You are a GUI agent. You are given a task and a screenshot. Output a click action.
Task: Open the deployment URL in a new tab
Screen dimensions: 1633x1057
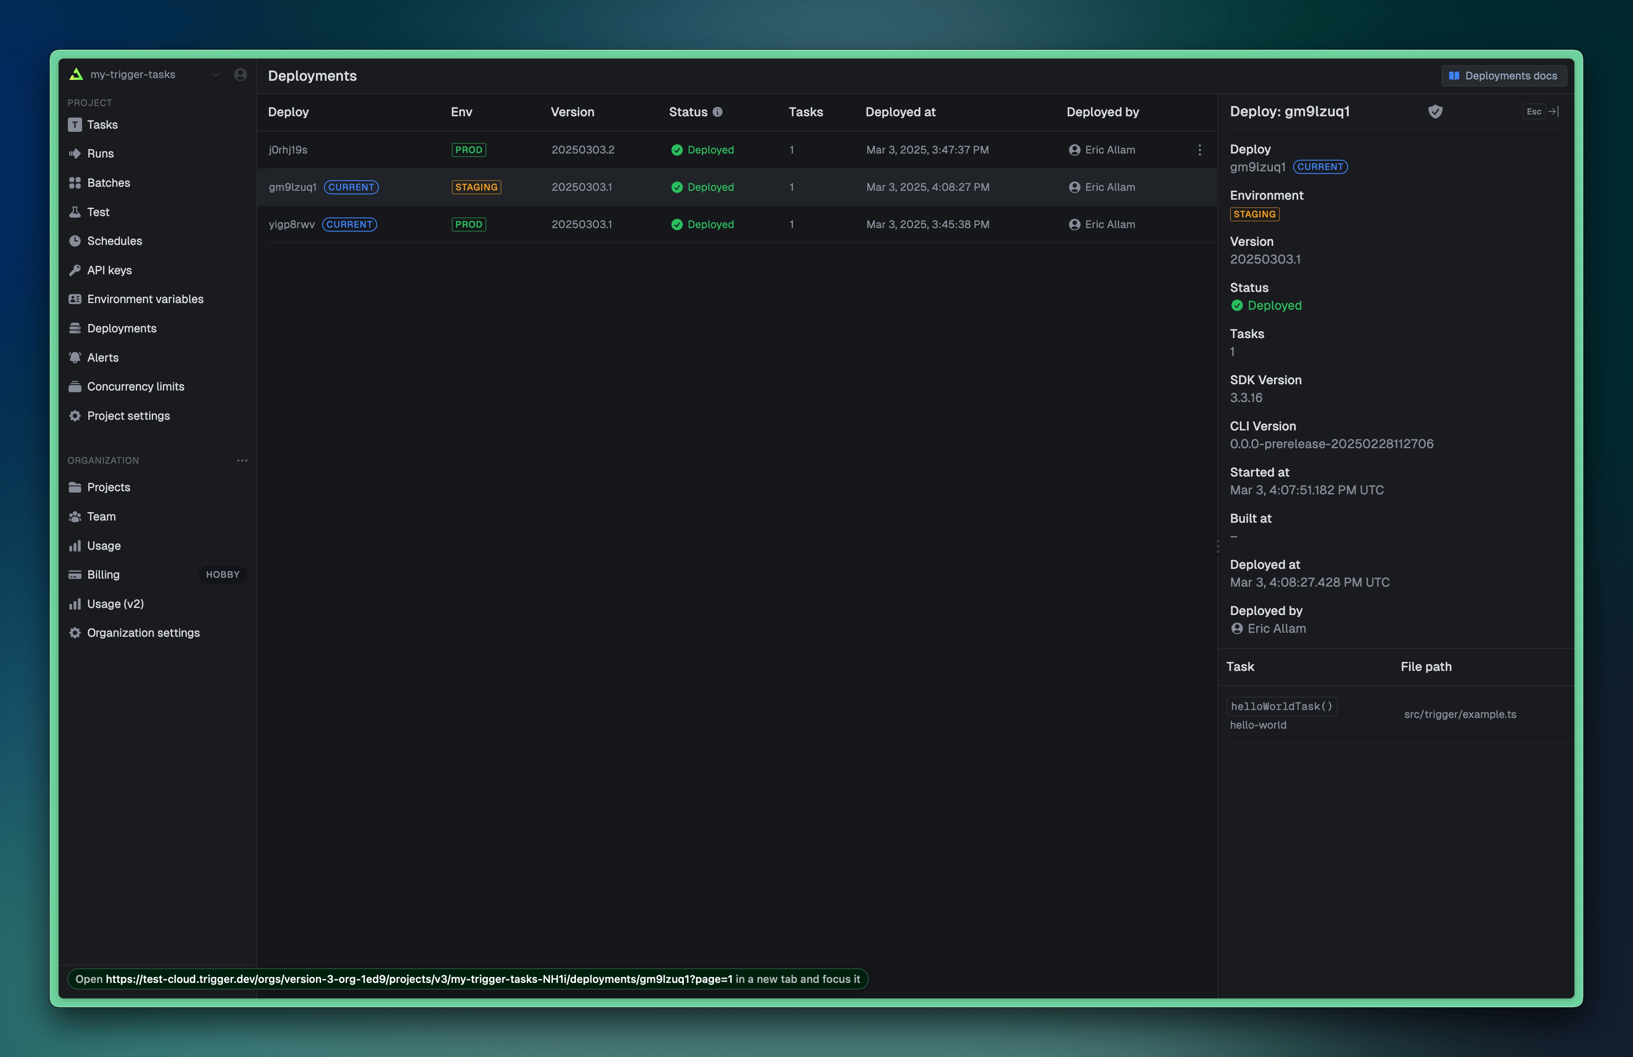pyautogui.click(x=469, y=979)
